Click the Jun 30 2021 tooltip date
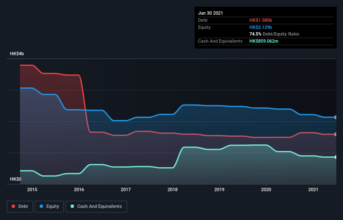The height and width of the screenshot is (220, 343). (x=211, y=13)
